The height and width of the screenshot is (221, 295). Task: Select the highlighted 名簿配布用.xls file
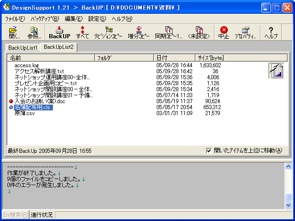(x=33, y=107)
